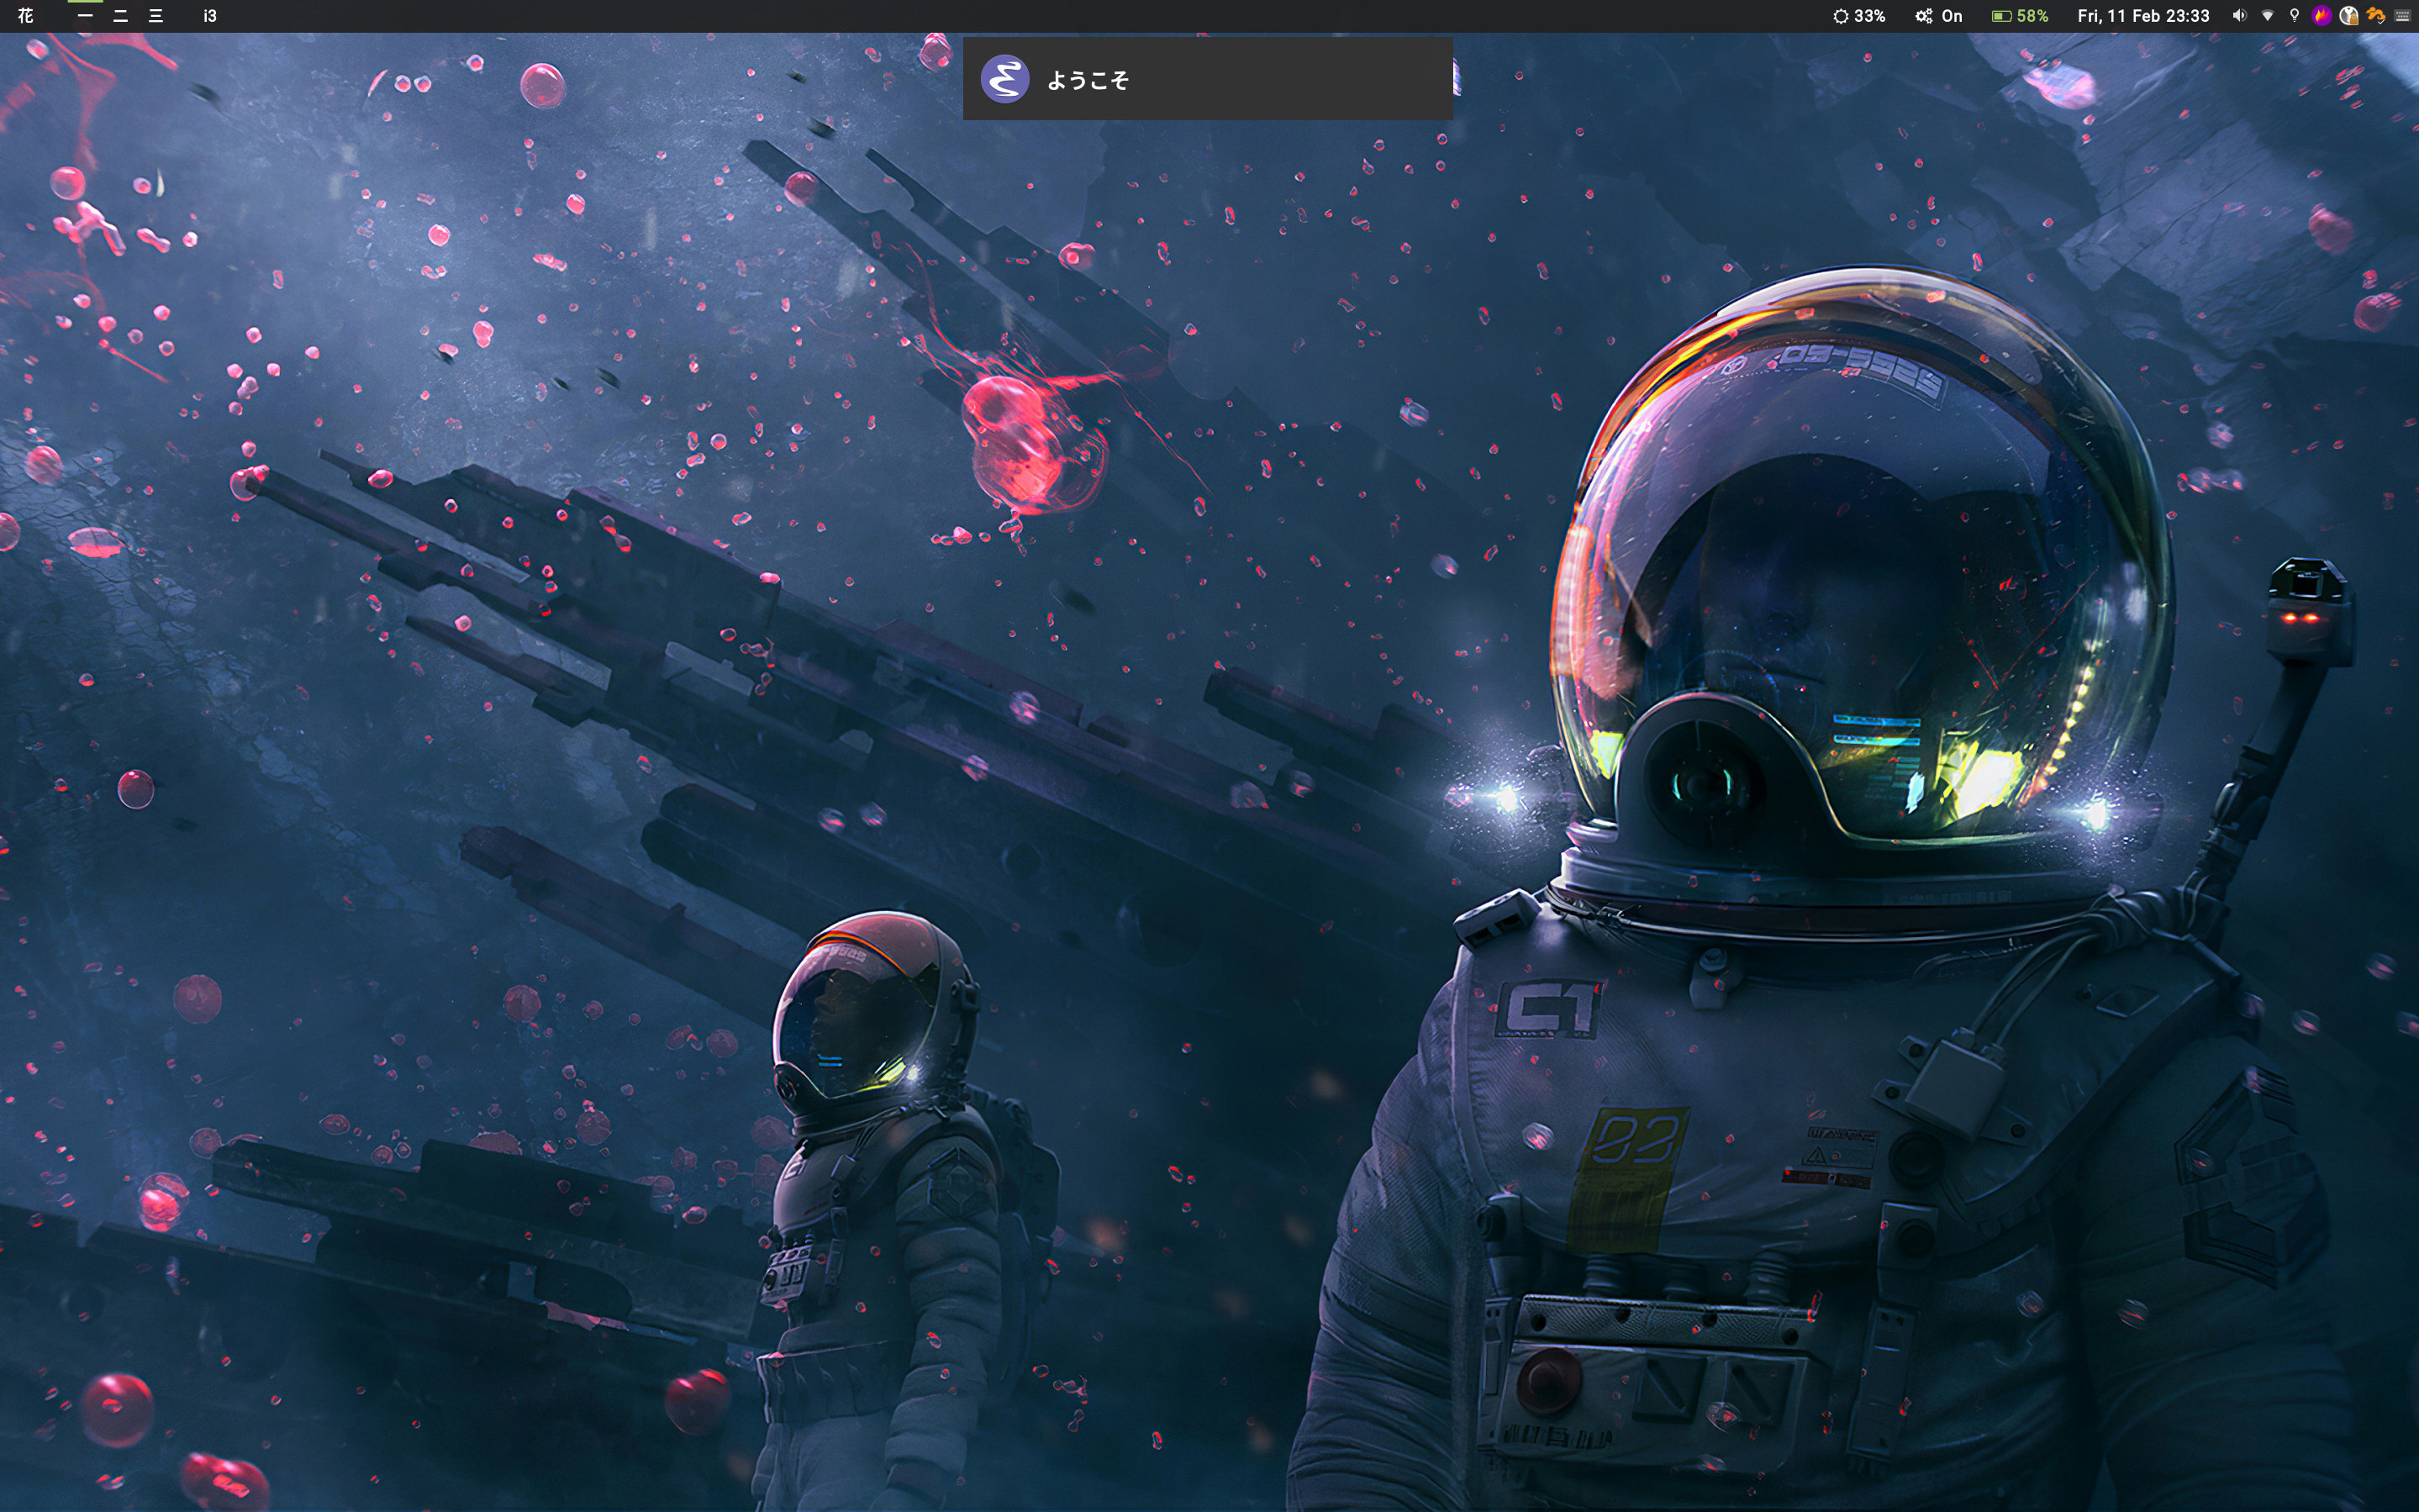Open the keyboard layout tray icon
The image size is (2419, 1512).
(2403, 16)
